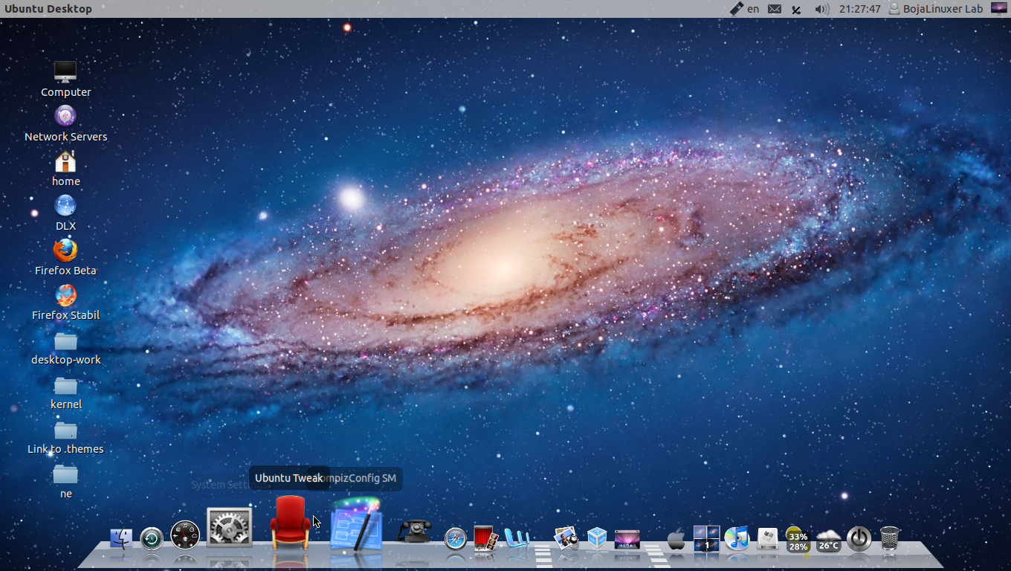Click the monitor session icon at panel end

click(x=998, y=9)
